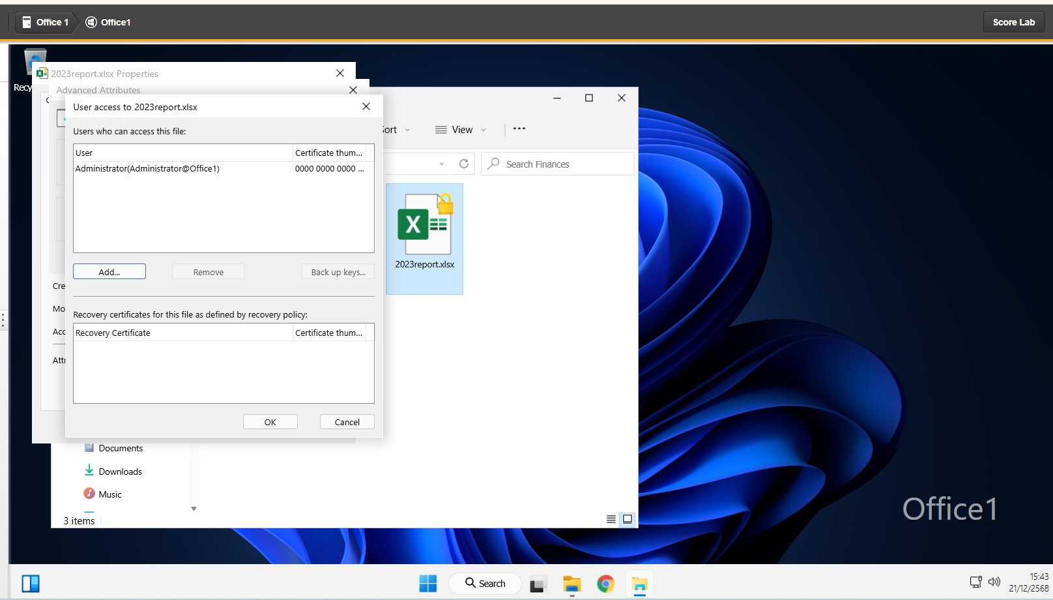This screenshot has height=600, width=1053.
Task: Click the Windows Start button
Action: [x=428, y=584]
